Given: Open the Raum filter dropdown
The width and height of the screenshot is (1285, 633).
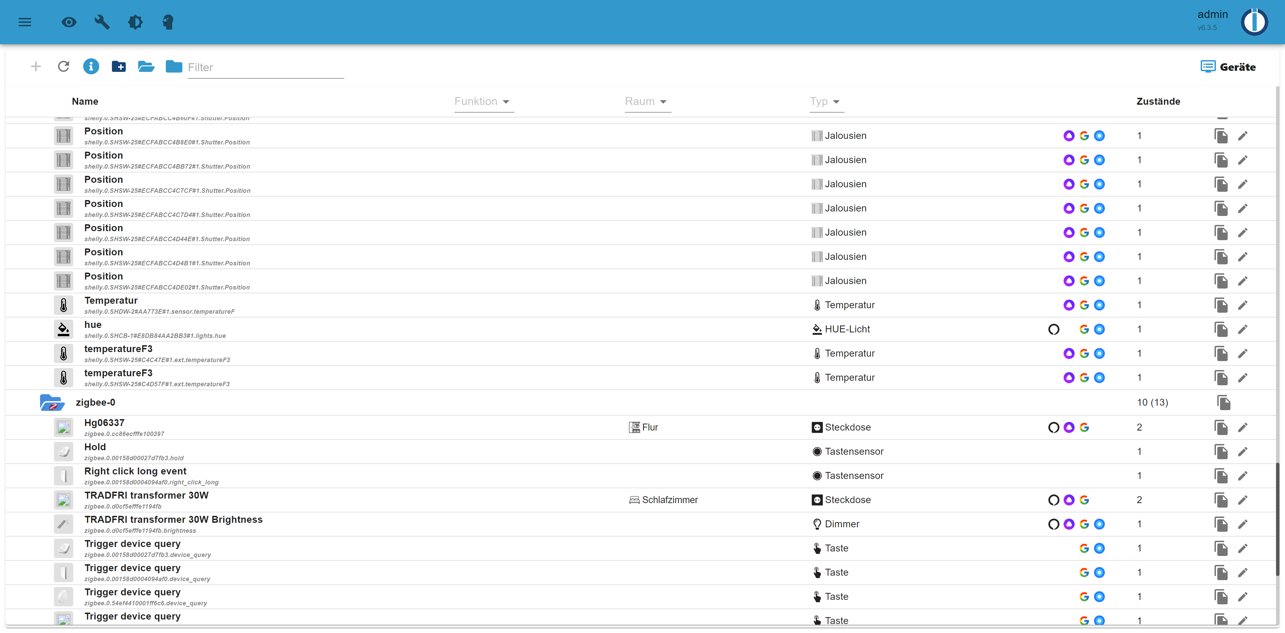Looking at the screenshot, I should tap(647, 101).
